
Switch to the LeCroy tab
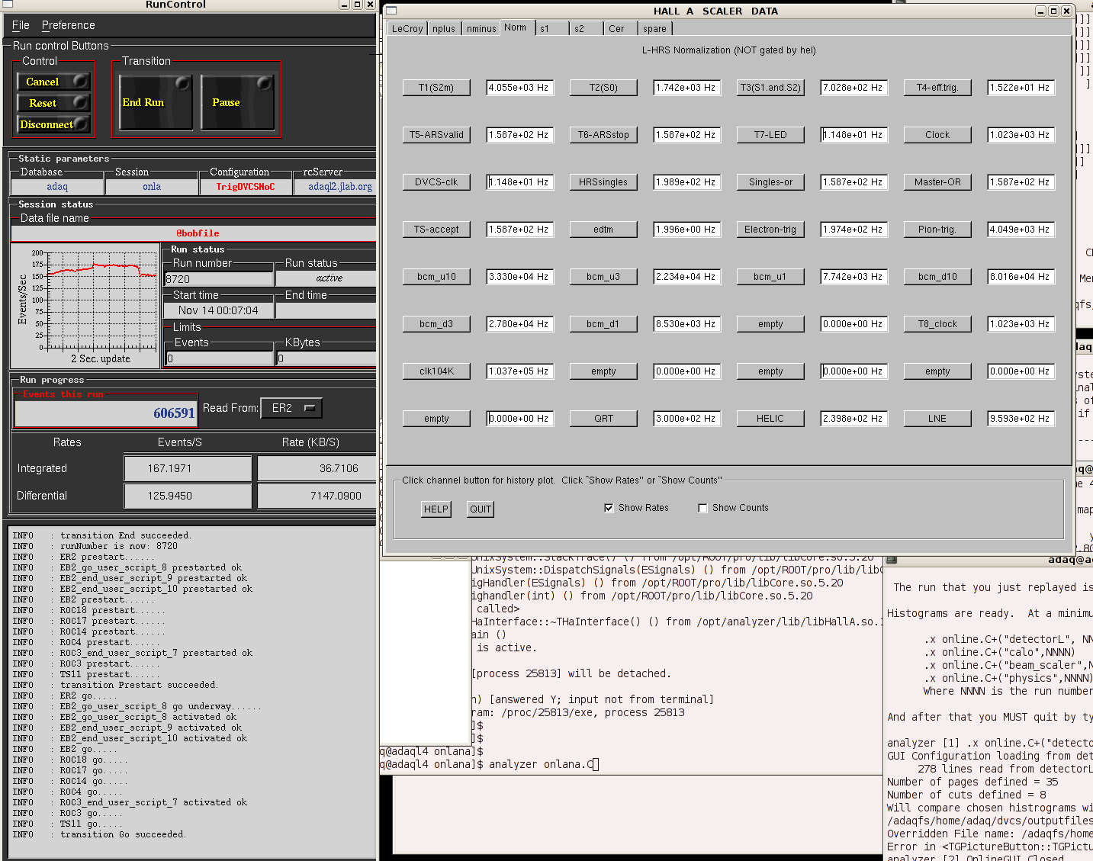(407, 29)
